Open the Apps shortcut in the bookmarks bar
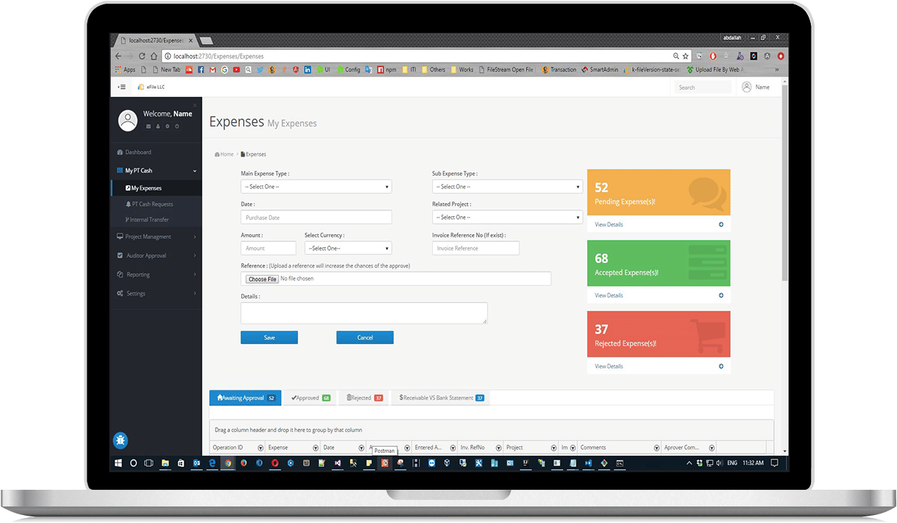This screenshot has width=897, height=523. pos(125,69)
